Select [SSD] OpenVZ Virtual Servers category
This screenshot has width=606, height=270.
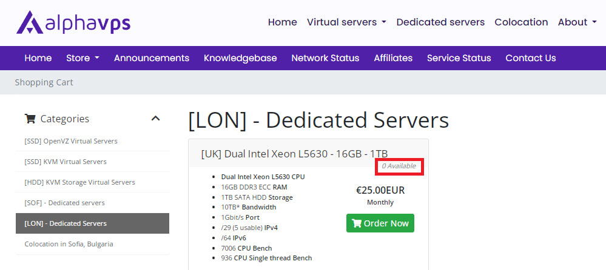point(92,141)
